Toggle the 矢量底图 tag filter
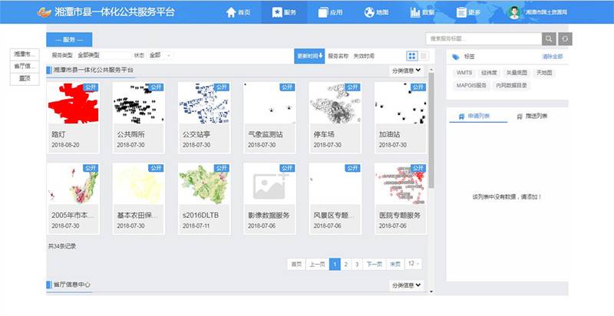Viewport: 614px width, 316px height. click(515, 73)
